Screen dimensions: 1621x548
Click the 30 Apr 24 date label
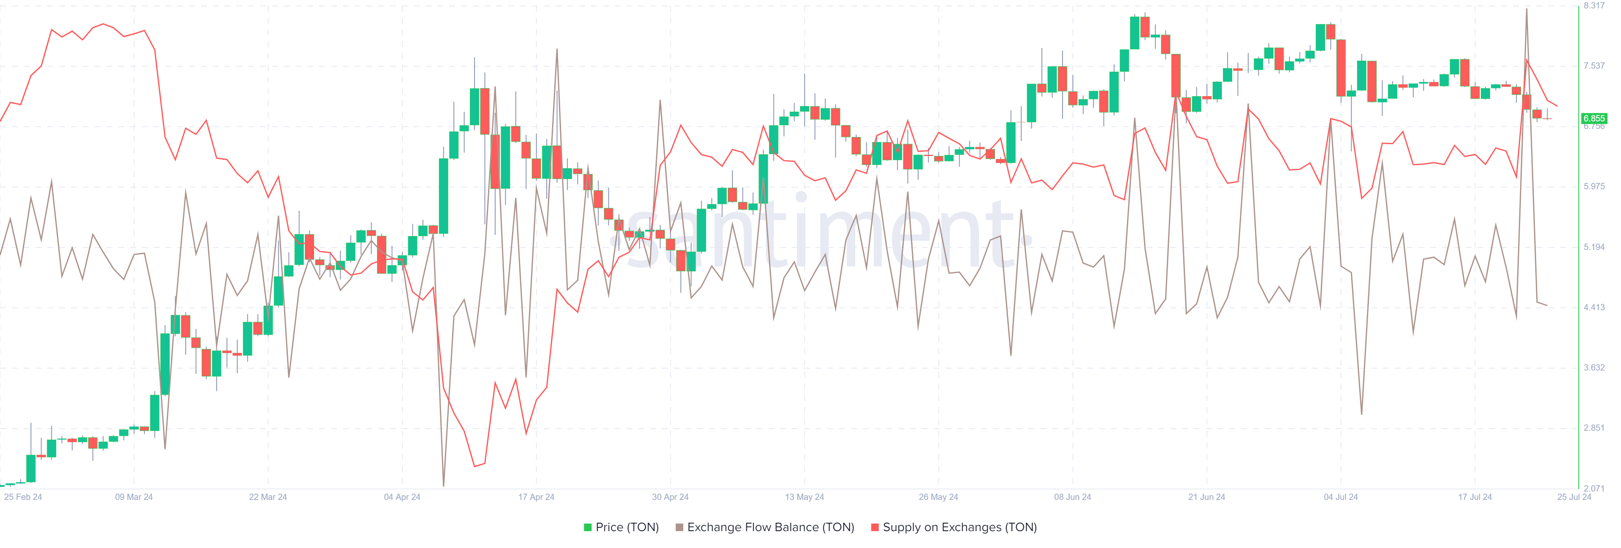click(x=670, y=497)
